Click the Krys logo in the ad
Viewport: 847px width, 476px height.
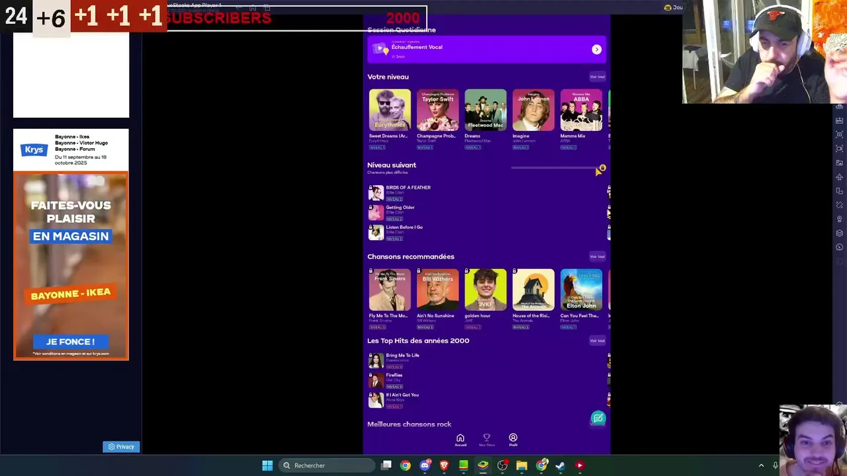(33, 149)
